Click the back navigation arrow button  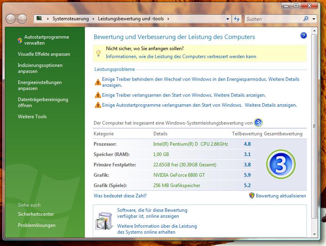10,19
